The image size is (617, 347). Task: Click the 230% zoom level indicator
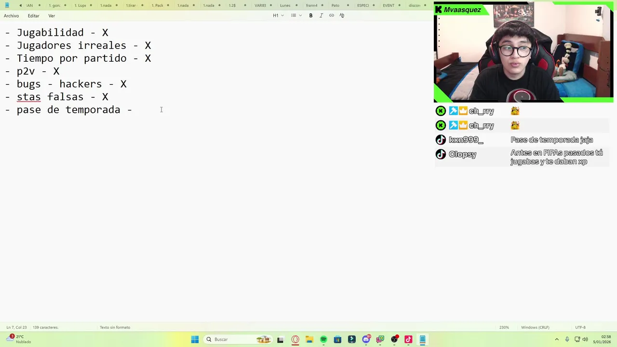(x=504, y=327)
